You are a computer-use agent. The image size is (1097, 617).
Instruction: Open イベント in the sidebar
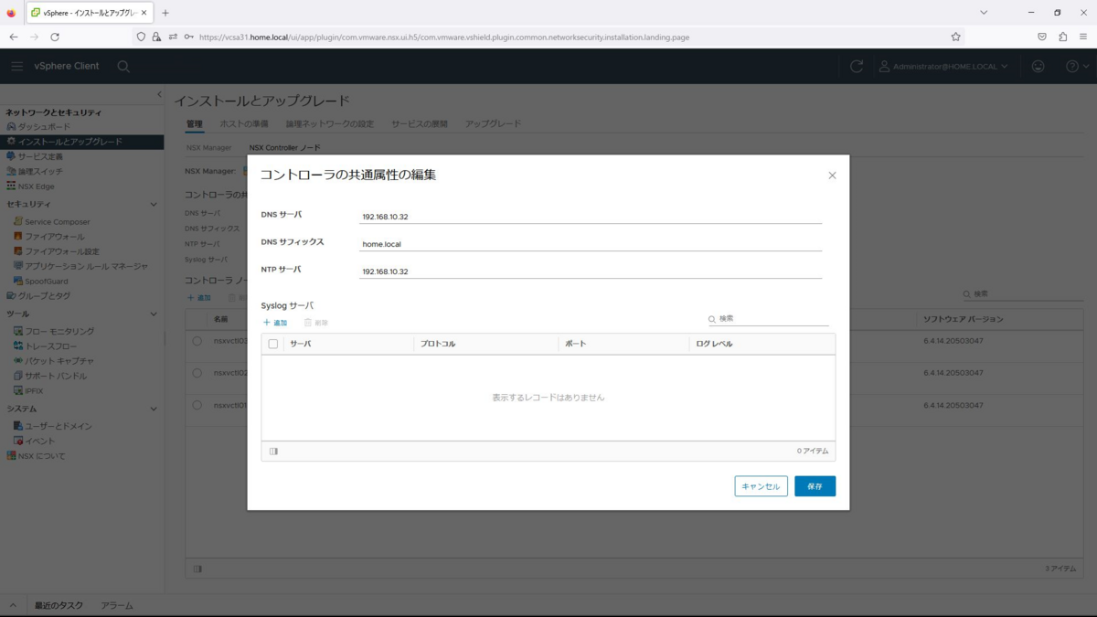(x=40, y=441)
